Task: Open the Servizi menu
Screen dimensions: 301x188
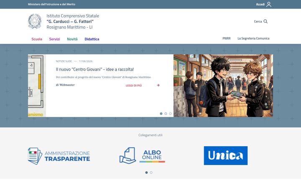Action: pyautogui.click(x=54, y=39)
